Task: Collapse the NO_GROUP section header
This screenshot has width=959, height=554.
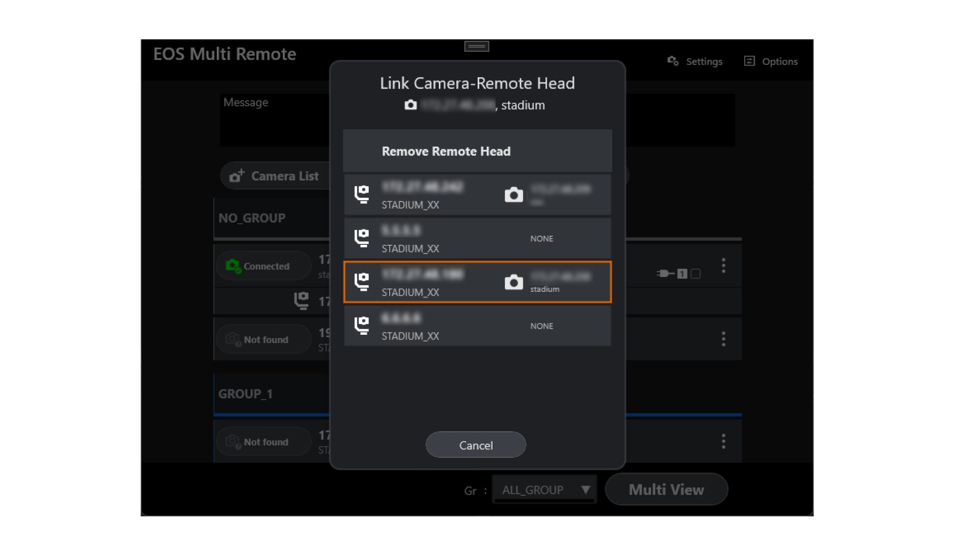Action: pos(252,218)
